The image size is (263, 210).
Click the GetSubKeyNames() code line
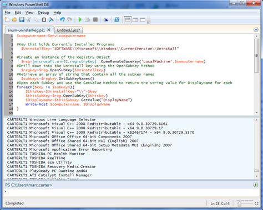pyautogui.click(x=58, y=78)
